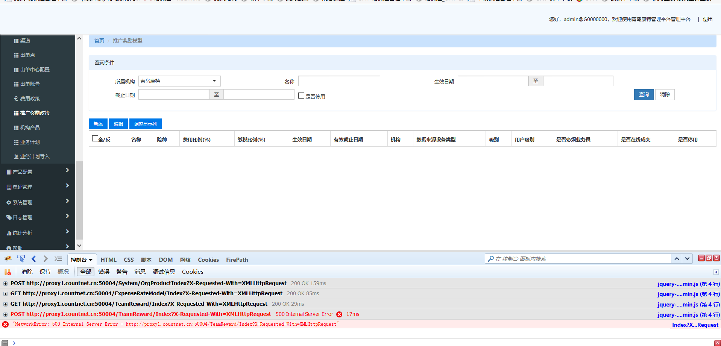Filter console by 调试信息

pyautogui.click(x=164, y=272)
